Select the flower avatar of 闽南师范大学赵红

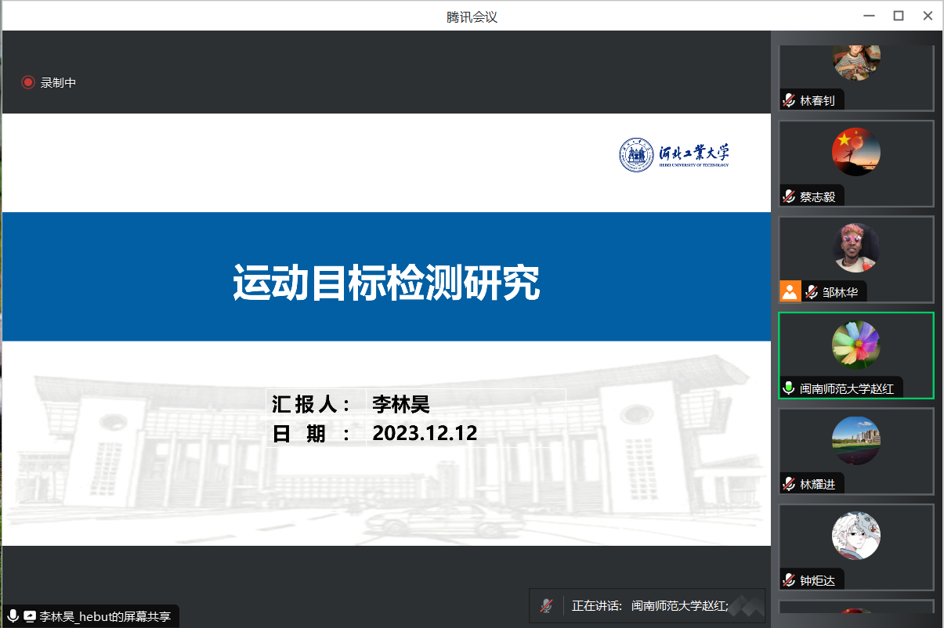855,345
